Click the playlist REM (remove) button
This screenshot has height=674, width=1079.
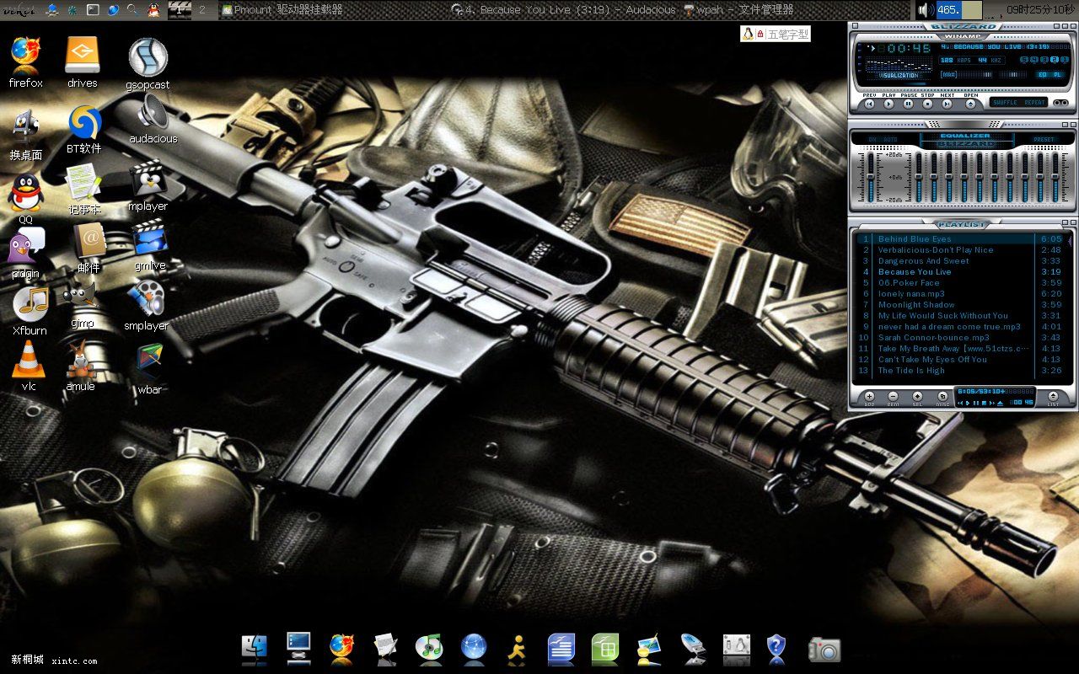(x=893, y=397)
